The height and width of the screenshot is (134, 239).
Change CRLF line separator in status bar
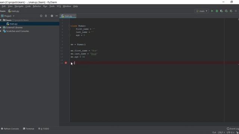[221, 133]
